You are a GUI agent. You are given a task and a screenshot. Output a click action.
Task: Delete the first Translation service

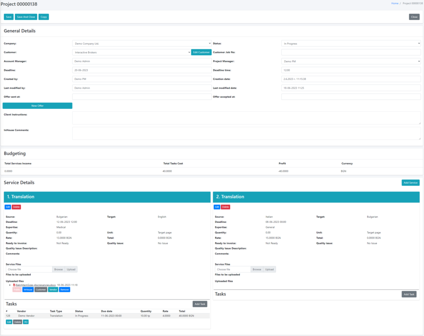pos(16,207)
